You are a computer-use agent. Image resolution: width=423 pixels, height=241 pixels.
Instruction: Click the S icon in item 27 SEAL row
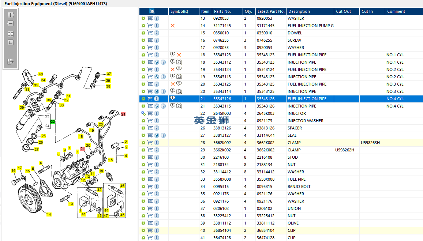[157, 135]
